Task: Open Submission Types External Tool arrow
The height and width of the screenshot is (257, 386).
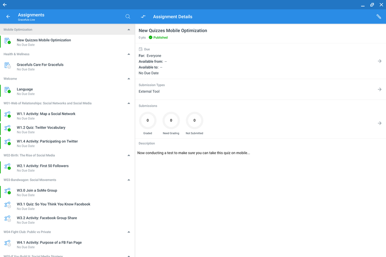Action: coord(379,89)
